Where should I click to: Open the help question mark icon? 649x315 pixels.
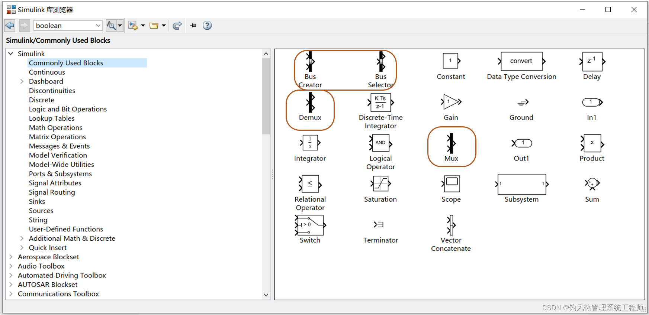[x=207, y=25]
